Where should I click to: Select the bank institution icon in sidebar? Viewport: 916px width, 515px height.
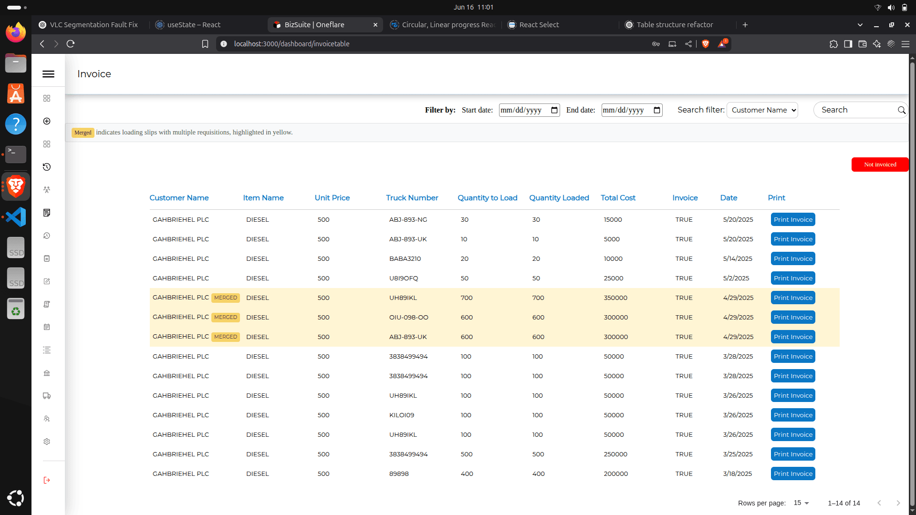coord(46,373)
